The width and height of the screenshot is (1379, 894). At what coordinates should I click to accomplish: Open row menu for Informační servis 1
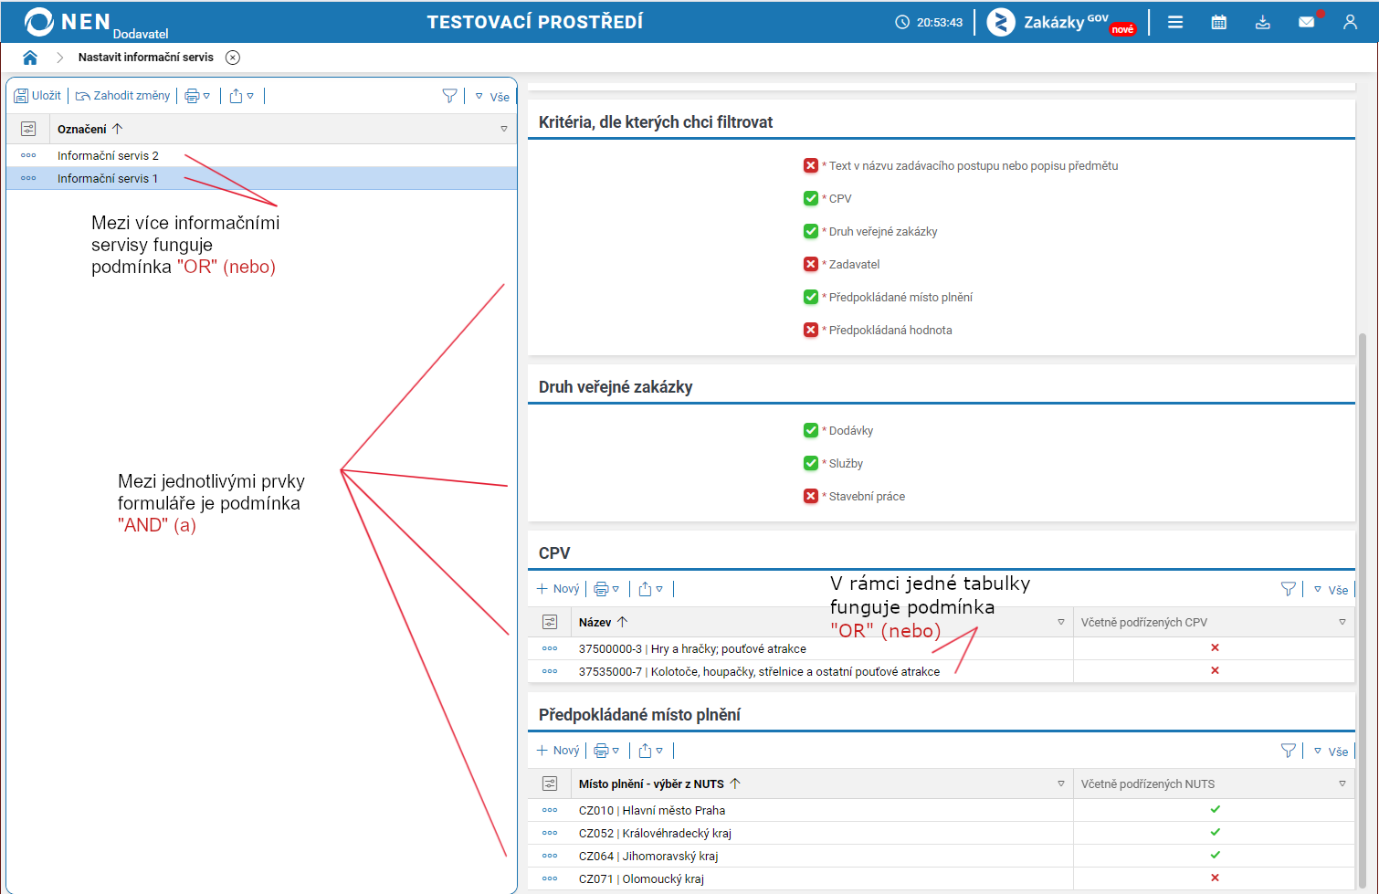tap(28, 178)
